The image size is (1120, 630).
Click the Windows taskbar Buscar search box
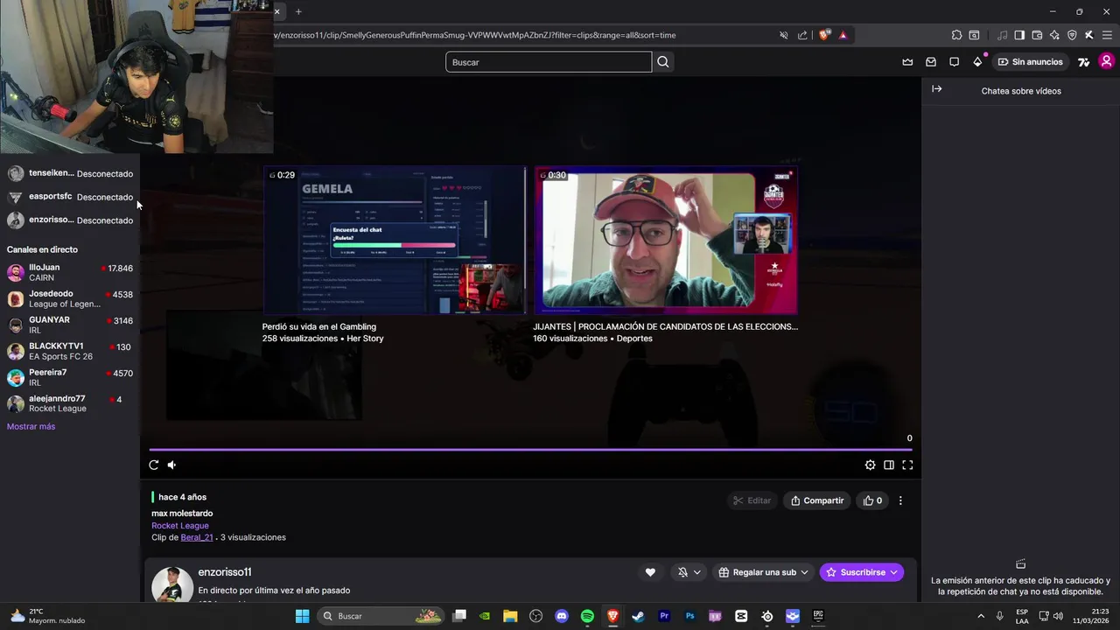381,616
